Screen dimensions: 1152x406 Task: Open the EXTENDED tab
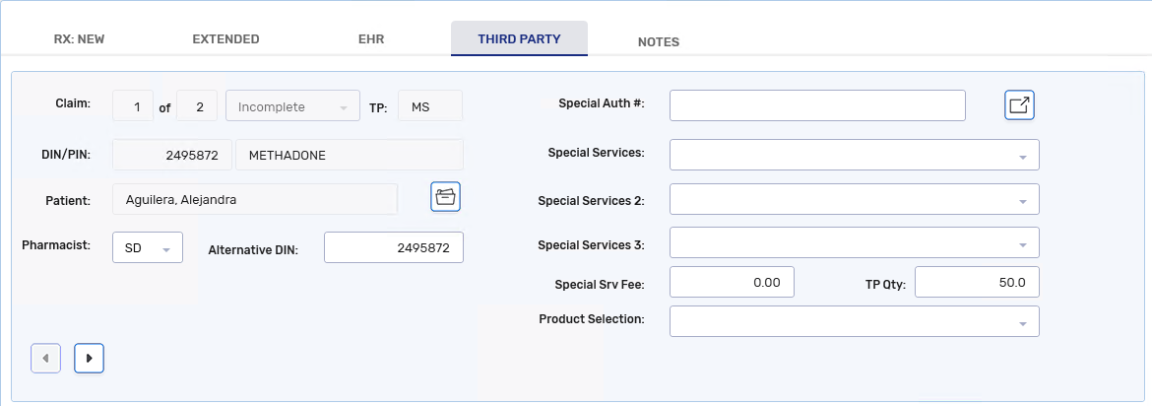click(225, 39)
